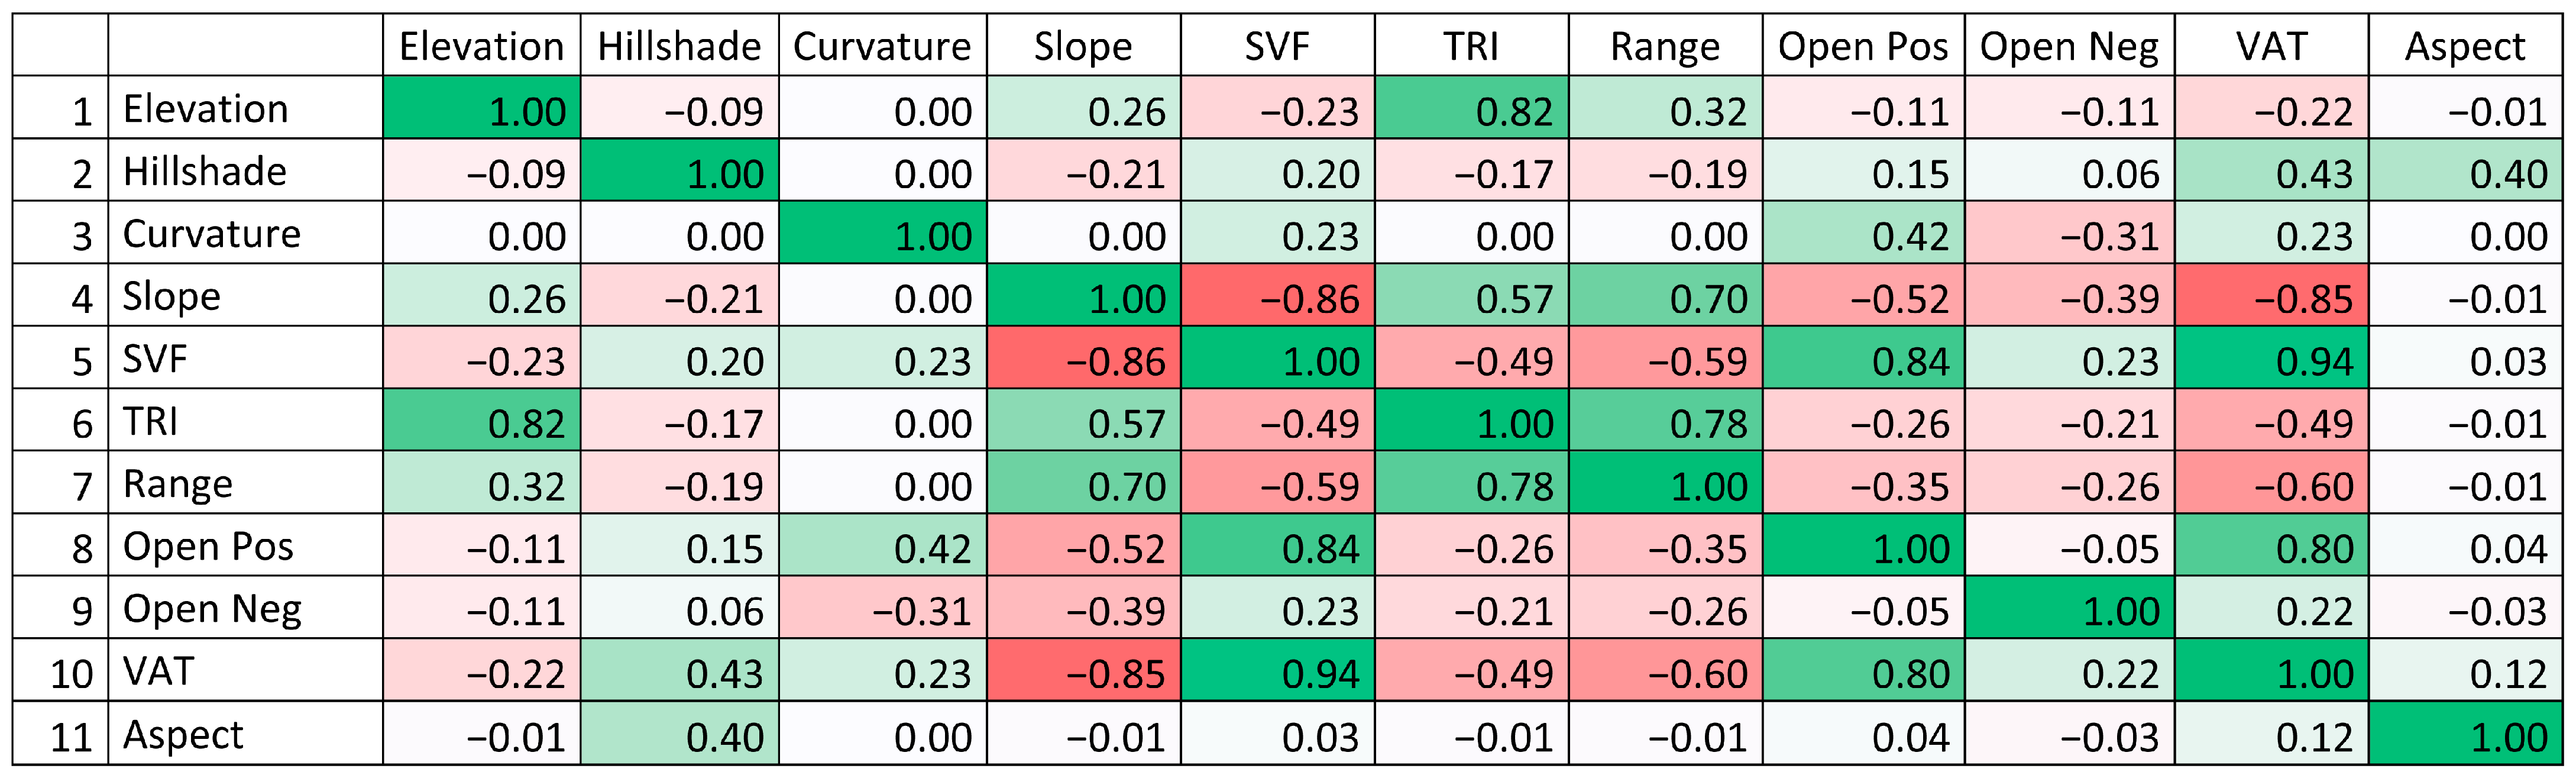Click the Open Neg row's Curvature value −0.31
2576x775 pixels.
click(882, 608)
